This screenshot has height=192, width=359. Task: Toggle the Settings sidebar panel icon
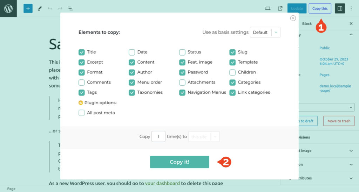(340, 8)
